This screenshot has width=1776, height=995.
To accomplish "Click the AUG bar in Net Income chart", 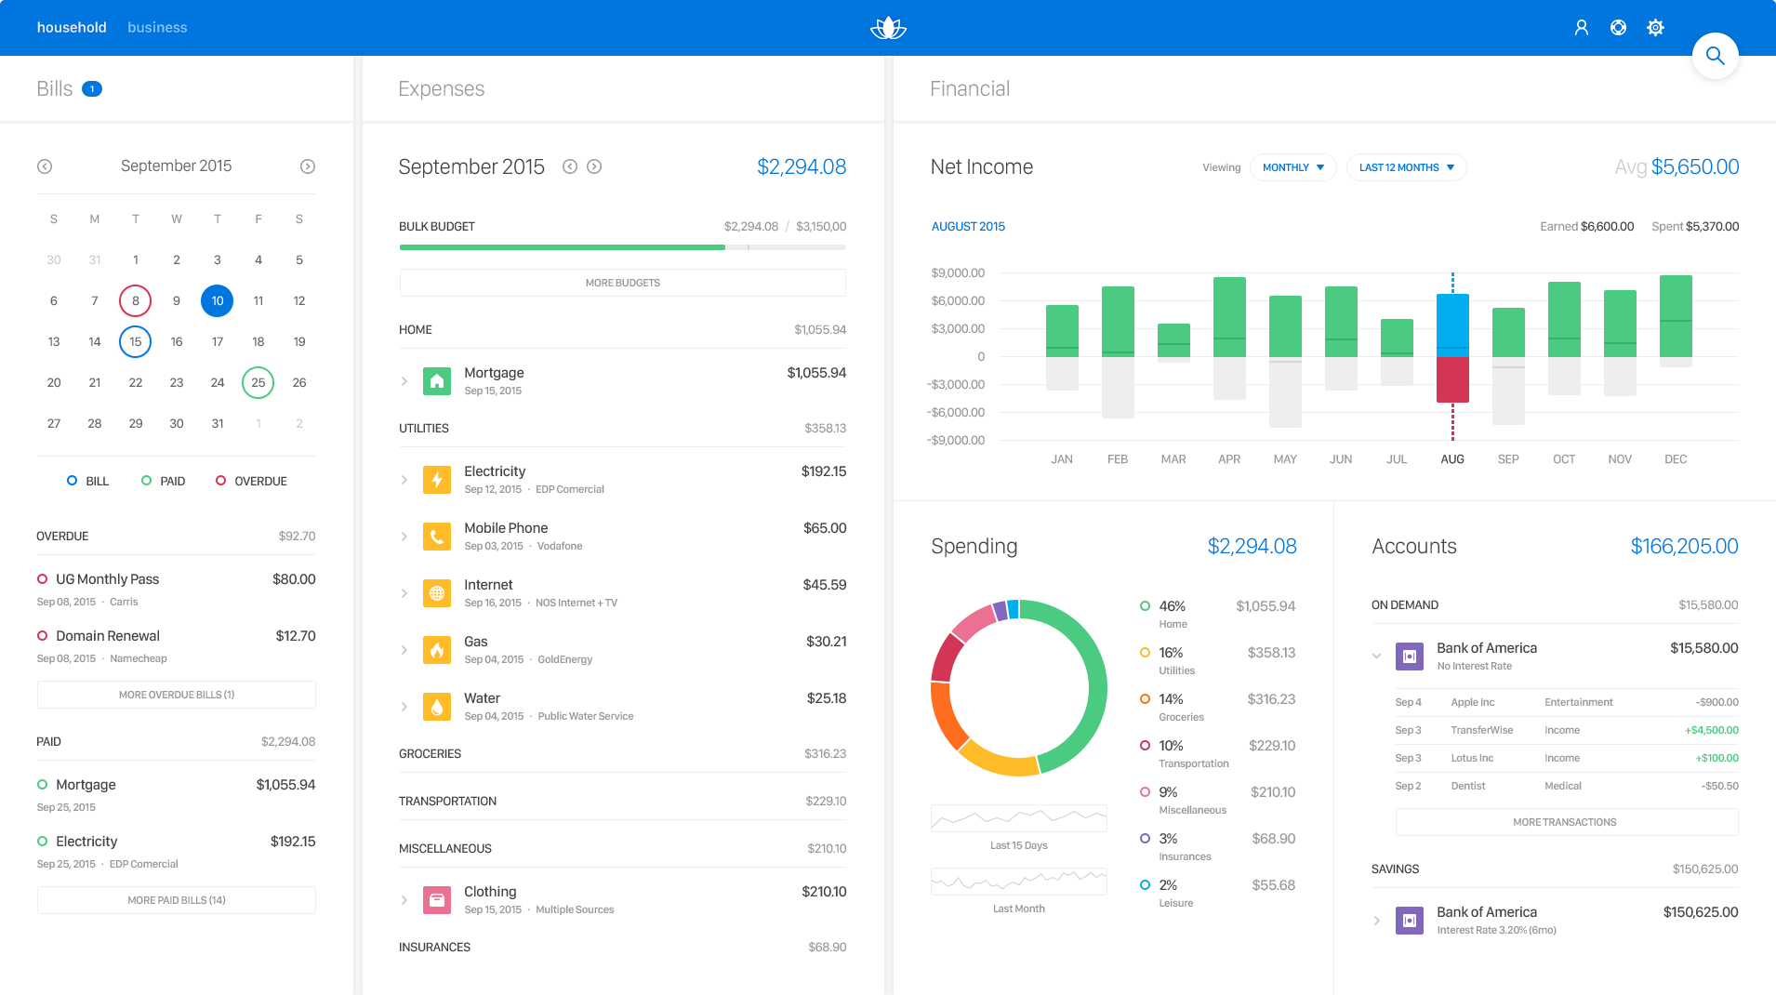I will [1452, 349].
